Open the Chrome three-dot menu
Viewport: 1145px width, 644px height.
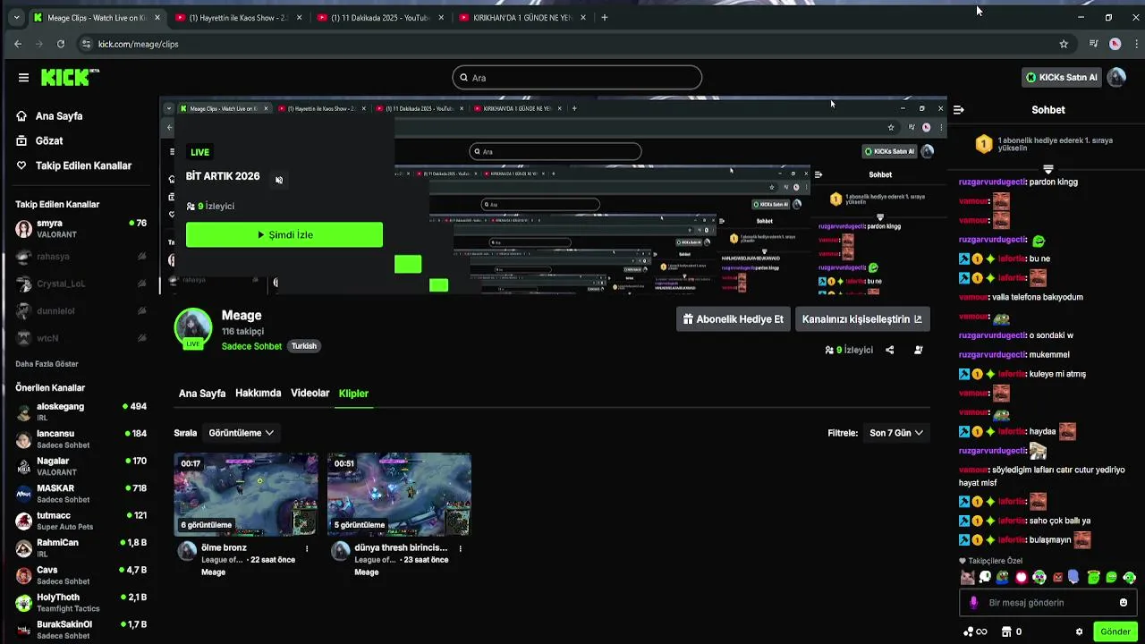point(1136,44)
